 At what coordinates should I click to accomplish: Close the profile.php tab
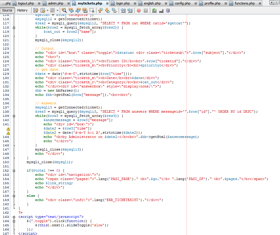[x=226, y=3]
